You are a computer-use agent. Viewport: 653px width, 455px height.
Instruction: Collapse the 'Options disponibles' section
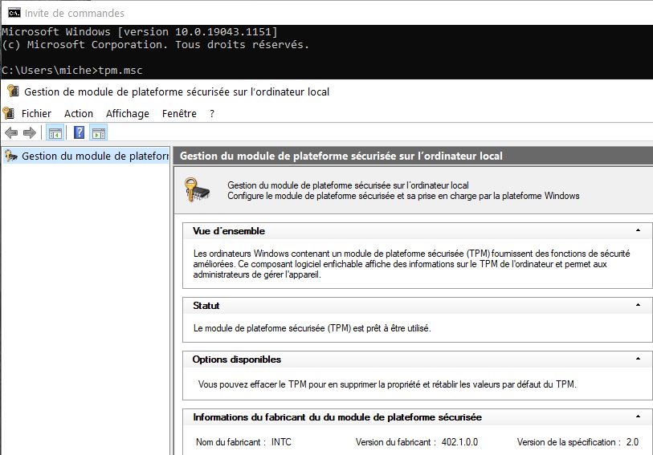click(638, 359)
